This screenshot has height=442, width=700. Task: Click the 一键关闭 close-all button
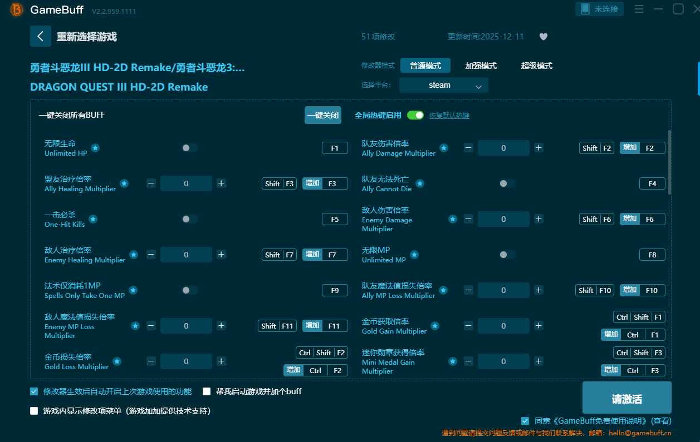point(322,115)
